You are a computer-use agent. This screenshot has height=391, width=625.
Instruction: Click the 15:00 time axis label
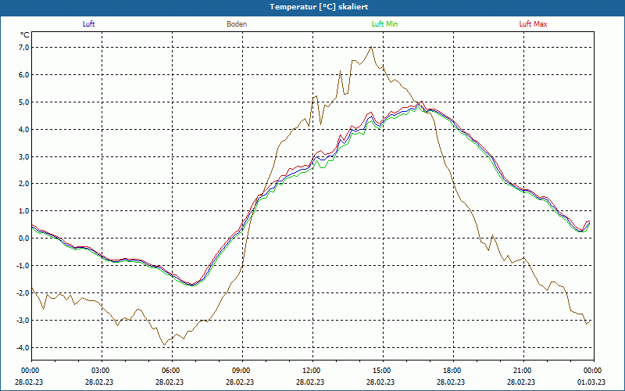pos(380,371)
